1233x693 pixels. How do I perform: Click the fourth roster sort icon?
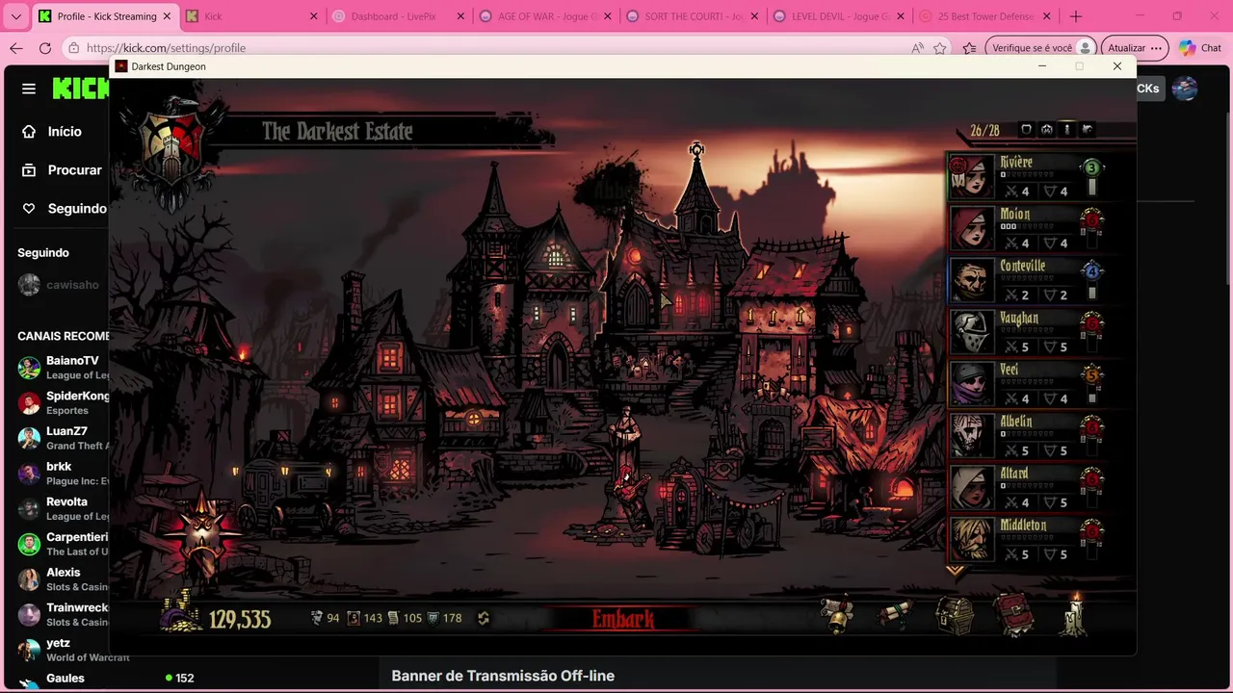click(1087, 129)
